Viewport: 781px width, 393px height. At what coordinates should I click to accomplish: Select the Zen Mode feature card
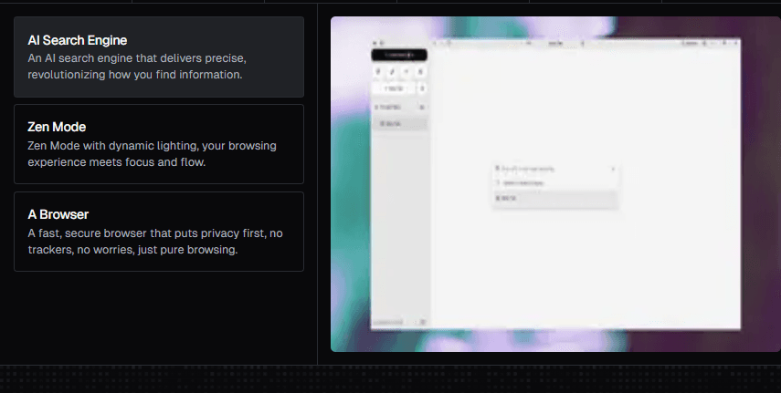click(158, 144)
